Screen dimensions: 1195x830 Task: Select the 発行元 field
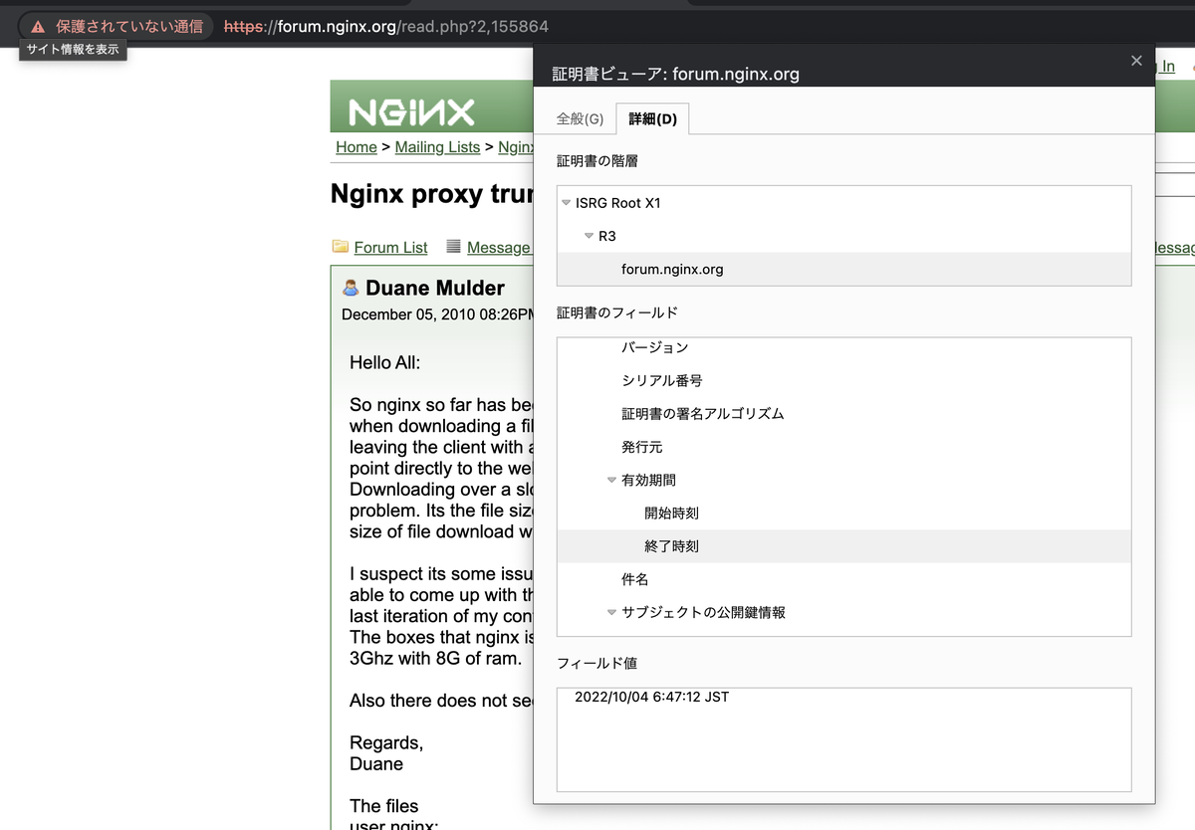(x=844, y=447)
